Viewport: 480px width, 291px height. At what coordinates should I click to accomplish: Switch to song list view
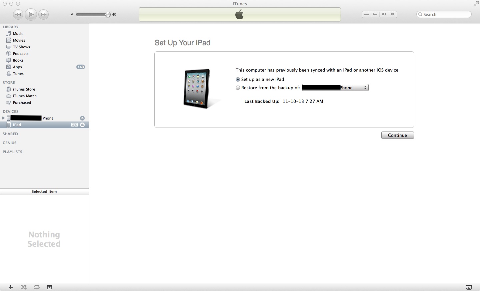point(366,14)
